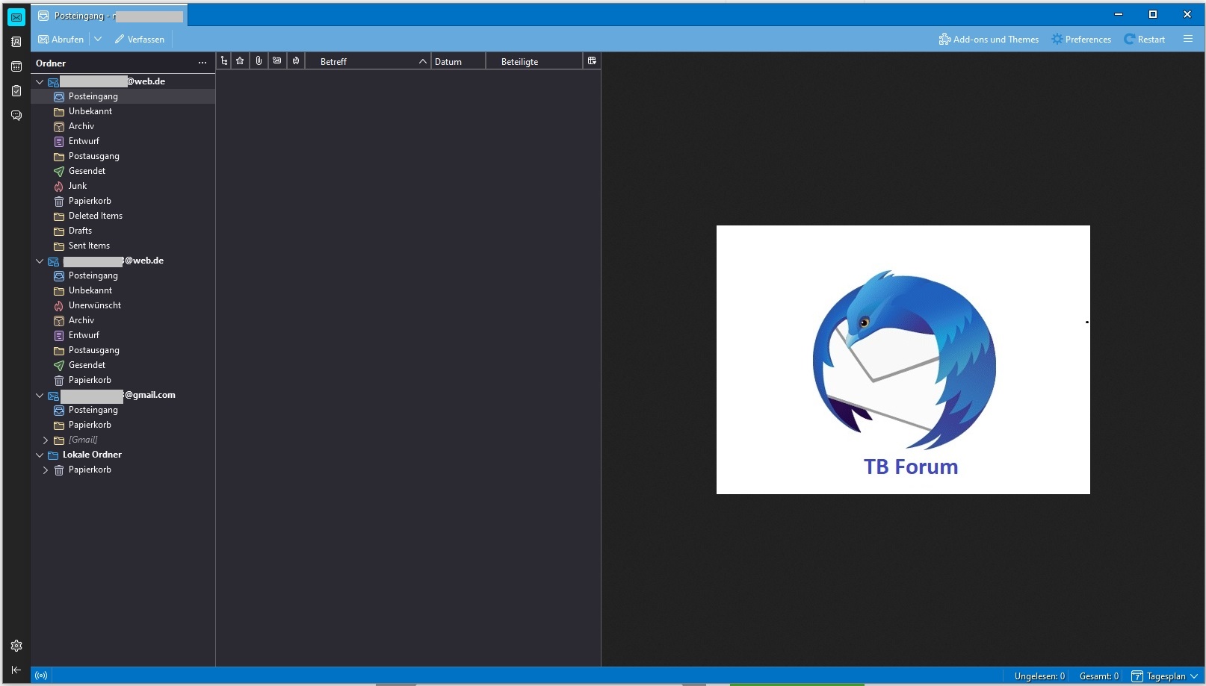Open the Address Book space
Viewport: 1206px width, 686px height.
pyautogui.click(x=16, y=42)
